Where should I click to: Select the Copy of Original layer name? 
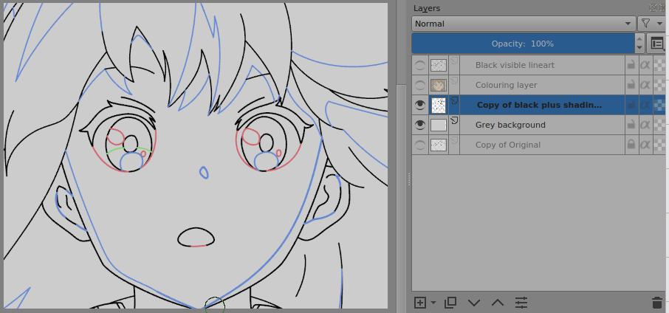click(x=508, y=145)
